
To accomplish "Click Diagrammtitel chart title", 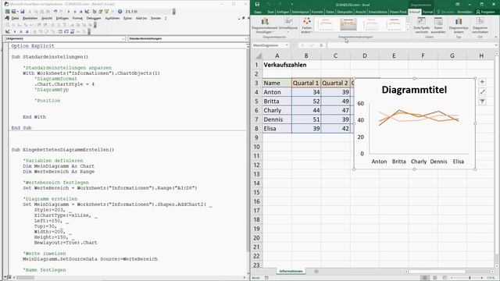I will (x=414, y=90).
